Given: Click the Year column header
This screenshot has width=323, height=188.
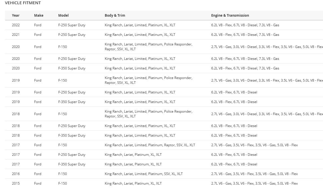Looking at the screenshot, I should pos(16,16).
